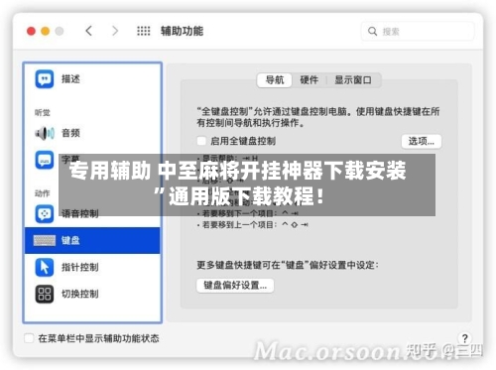Select the 指针控制 label in sidebar

tap(80, 267)
